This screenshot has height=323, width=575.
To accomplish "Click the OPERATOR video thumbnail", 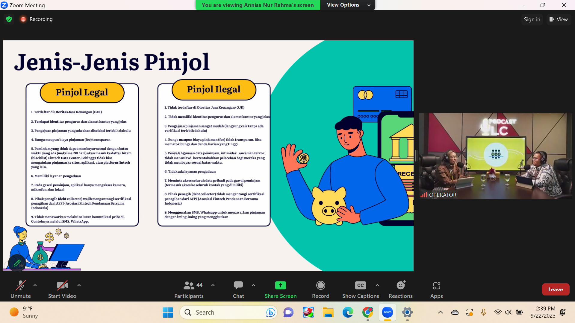I will pos(495,156).
